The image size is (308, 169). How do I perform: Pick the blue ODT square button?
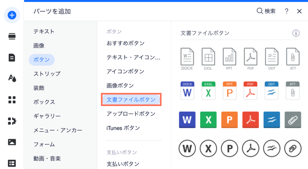(272, 120)
